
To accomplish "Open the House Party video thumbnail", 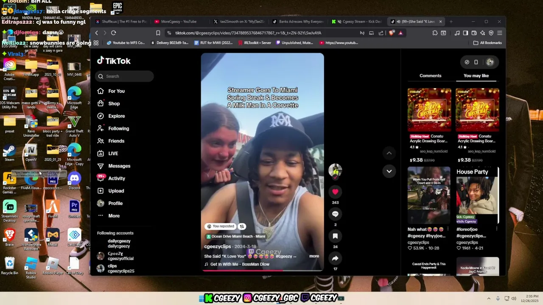I will coord(477,195).
